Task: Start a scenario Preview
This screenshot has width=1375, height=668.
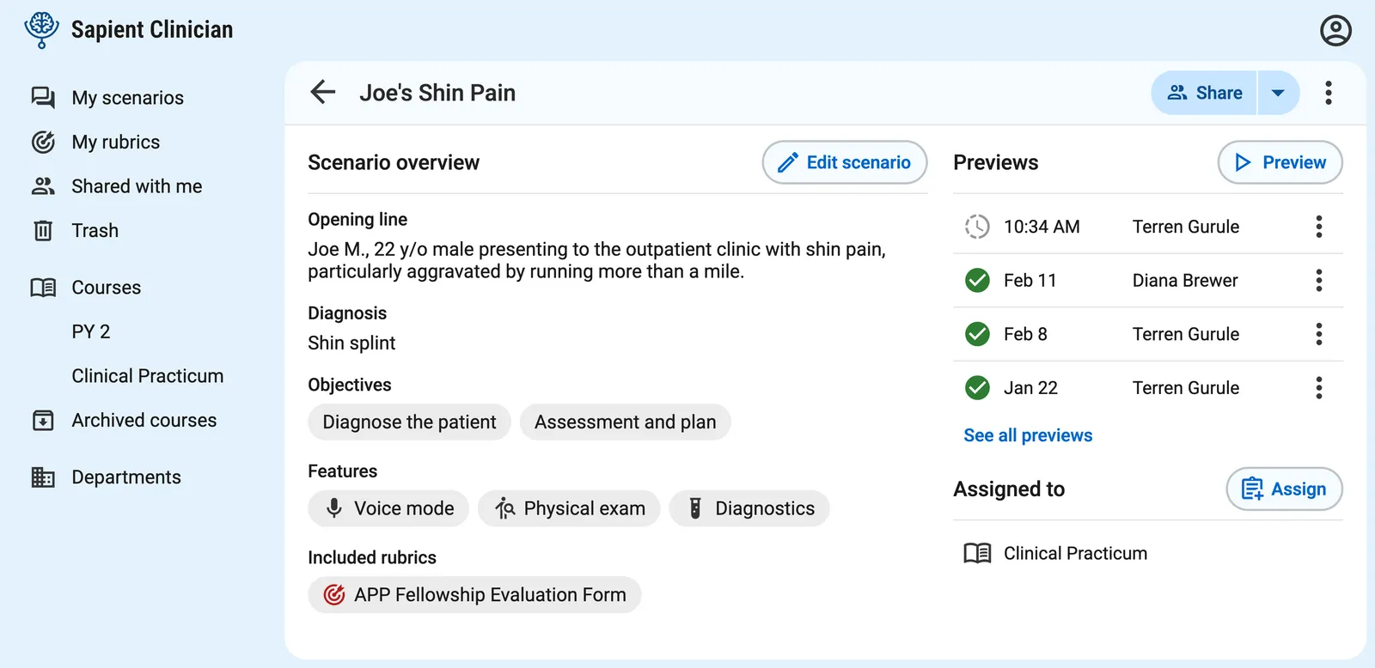Action: click(1280, 162)
